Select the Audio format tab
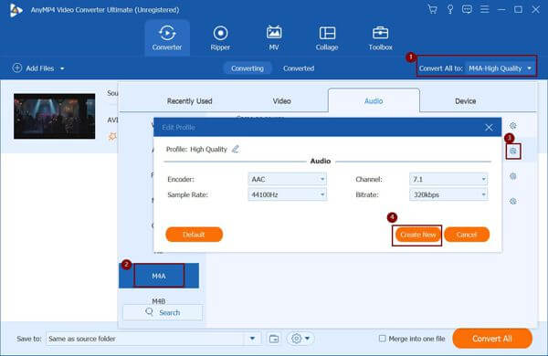This screenshot has height=356, width=548. click(x=374, y=100)
